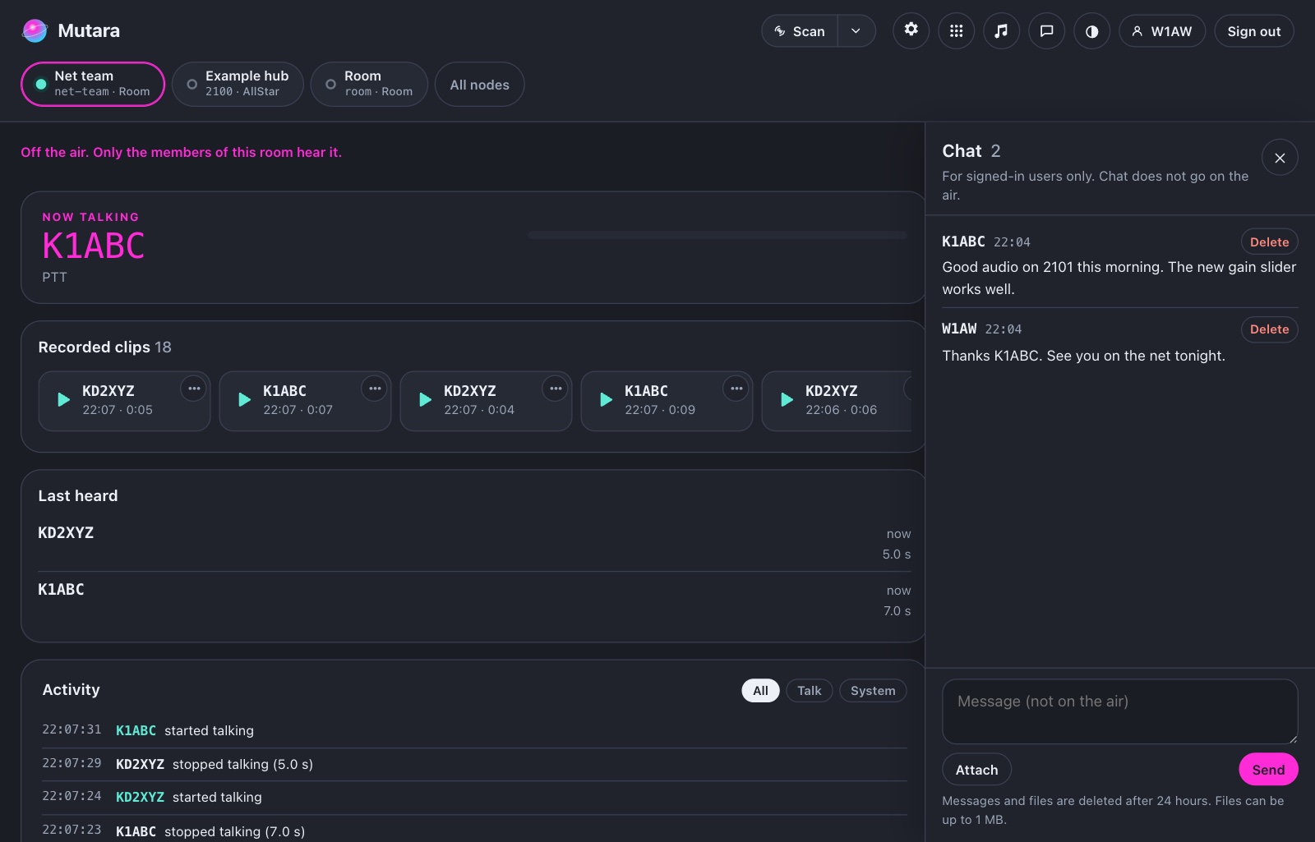Select K1ABC in the Last heard list

[474, 600]
